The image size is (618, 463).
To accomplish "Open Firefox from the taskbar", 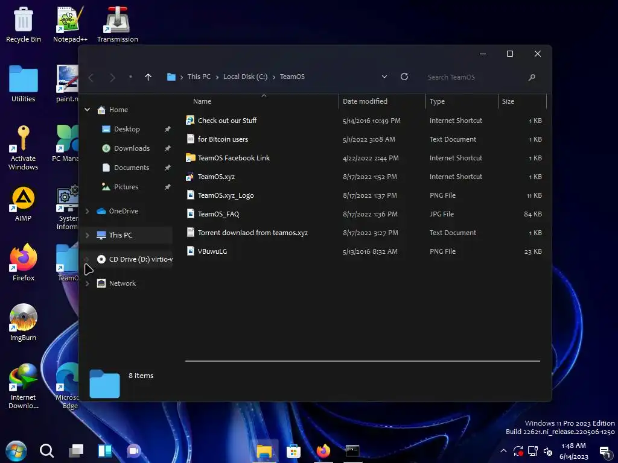I will click(323, 451).
